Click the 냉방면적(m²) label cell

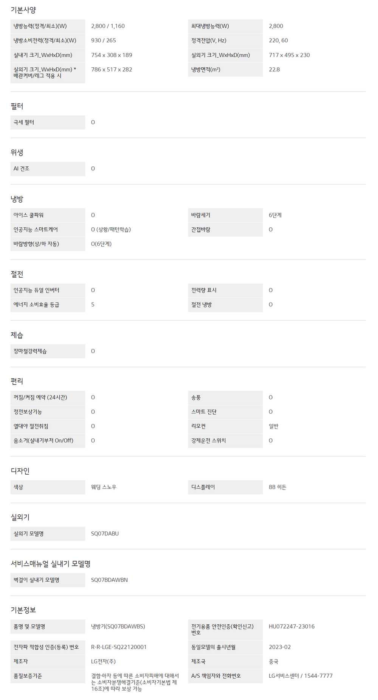[206, 70]
